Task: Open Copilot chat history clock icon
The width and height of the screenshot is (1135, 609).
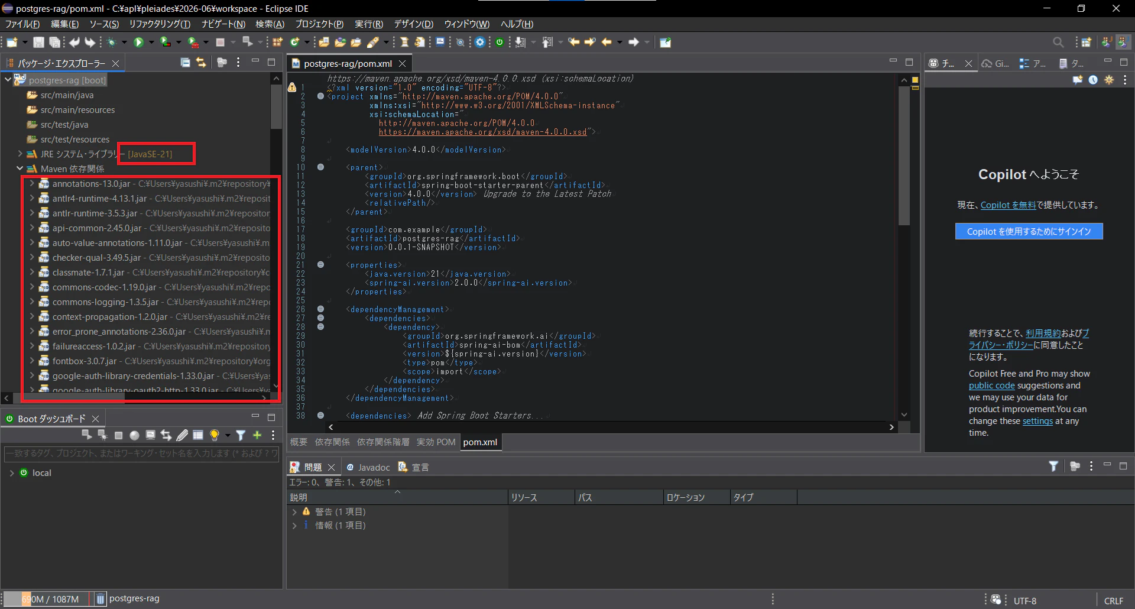Action: click(1093, 80)
